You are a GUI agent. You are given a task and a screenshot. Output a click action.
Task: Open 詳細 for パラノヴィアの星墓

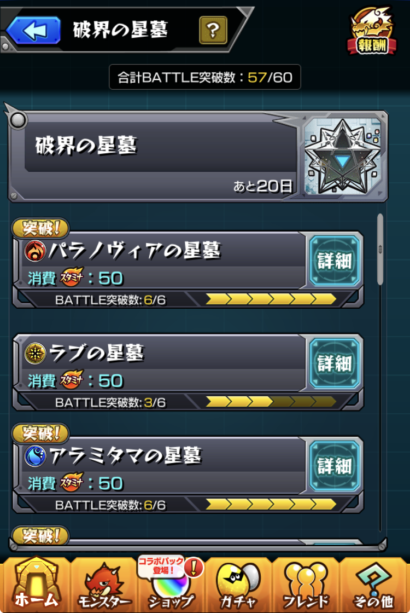click(x=335, y=261)
